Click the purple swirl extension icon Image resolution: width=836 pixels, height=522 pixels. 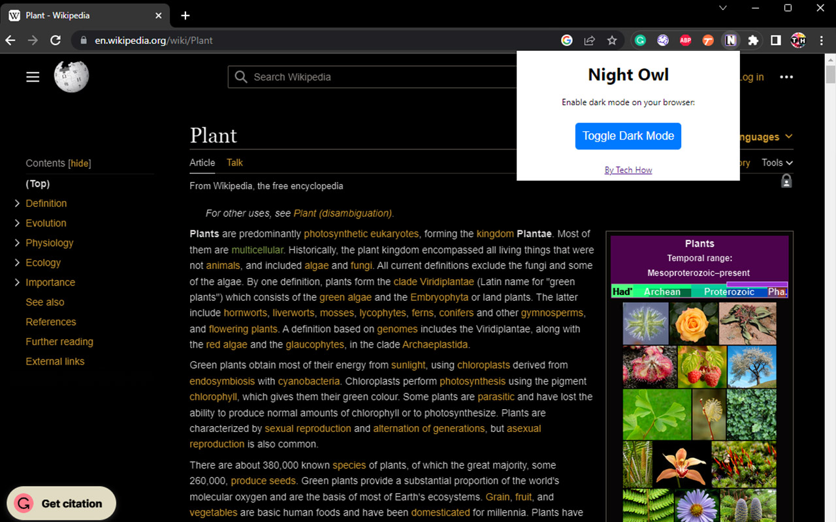click(663, 40)
